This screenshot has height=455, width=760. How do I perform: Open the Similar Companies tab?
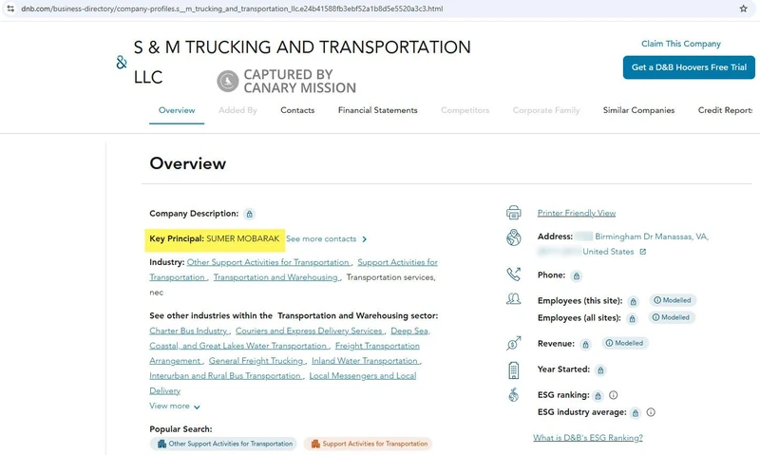coord(638,110)
